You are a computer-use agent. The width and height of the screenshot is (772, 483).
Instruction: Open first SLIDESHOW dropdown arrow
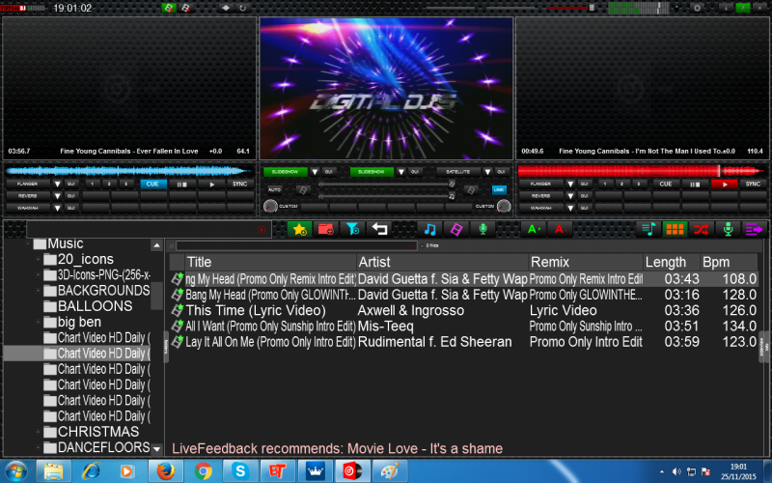pos(315,172)
